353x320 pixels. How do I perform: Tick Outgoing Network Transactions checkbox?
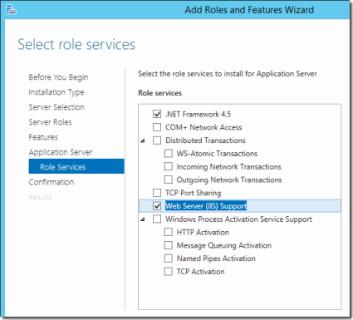click(169, 180)
